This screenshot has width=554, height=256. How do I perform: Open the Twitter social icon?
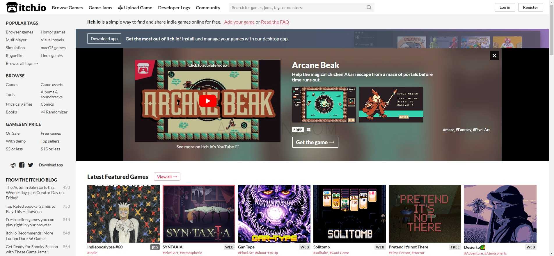pyautogui.click(x=31, y=165)
